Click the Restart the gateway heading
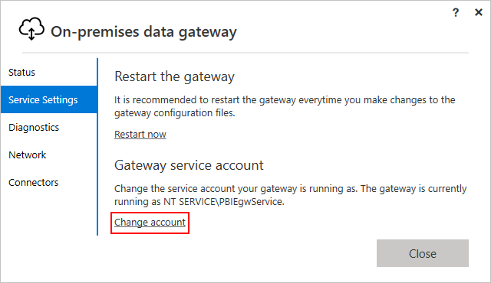The height and width of the screenshot is (283, 491). [x=174, y=76]
